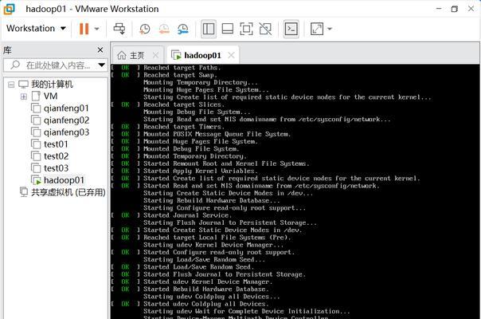Click the 'Started Journal Service' console line
This screenshot has width=481, height=319.
pyautogui.click(x=188, y=215)
